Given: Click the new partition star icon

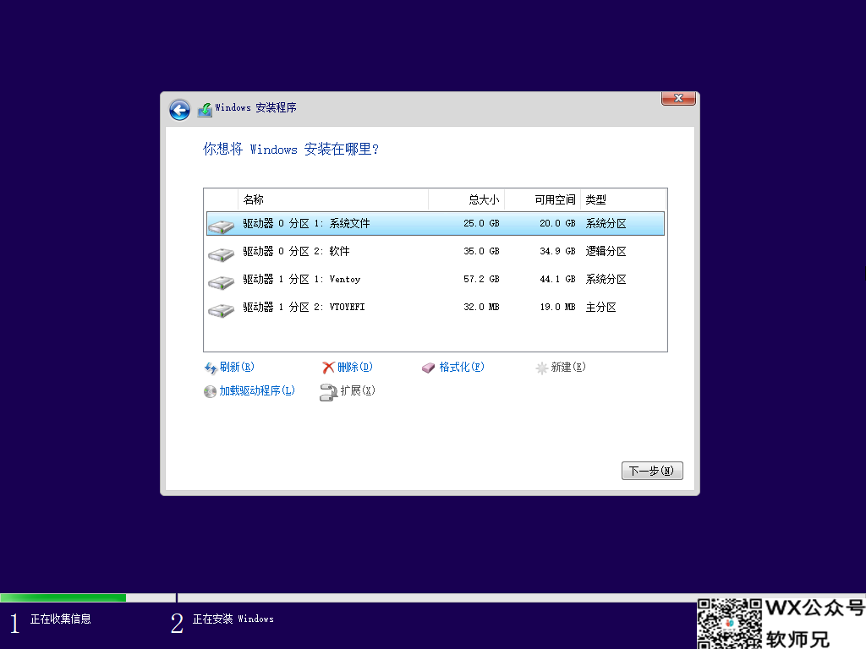Looking at the screenshot, I should pos(542,368).
